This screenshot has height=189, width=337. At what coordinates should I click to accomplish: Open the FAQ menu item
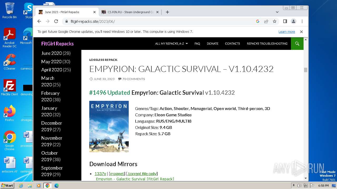pos(197,44)
